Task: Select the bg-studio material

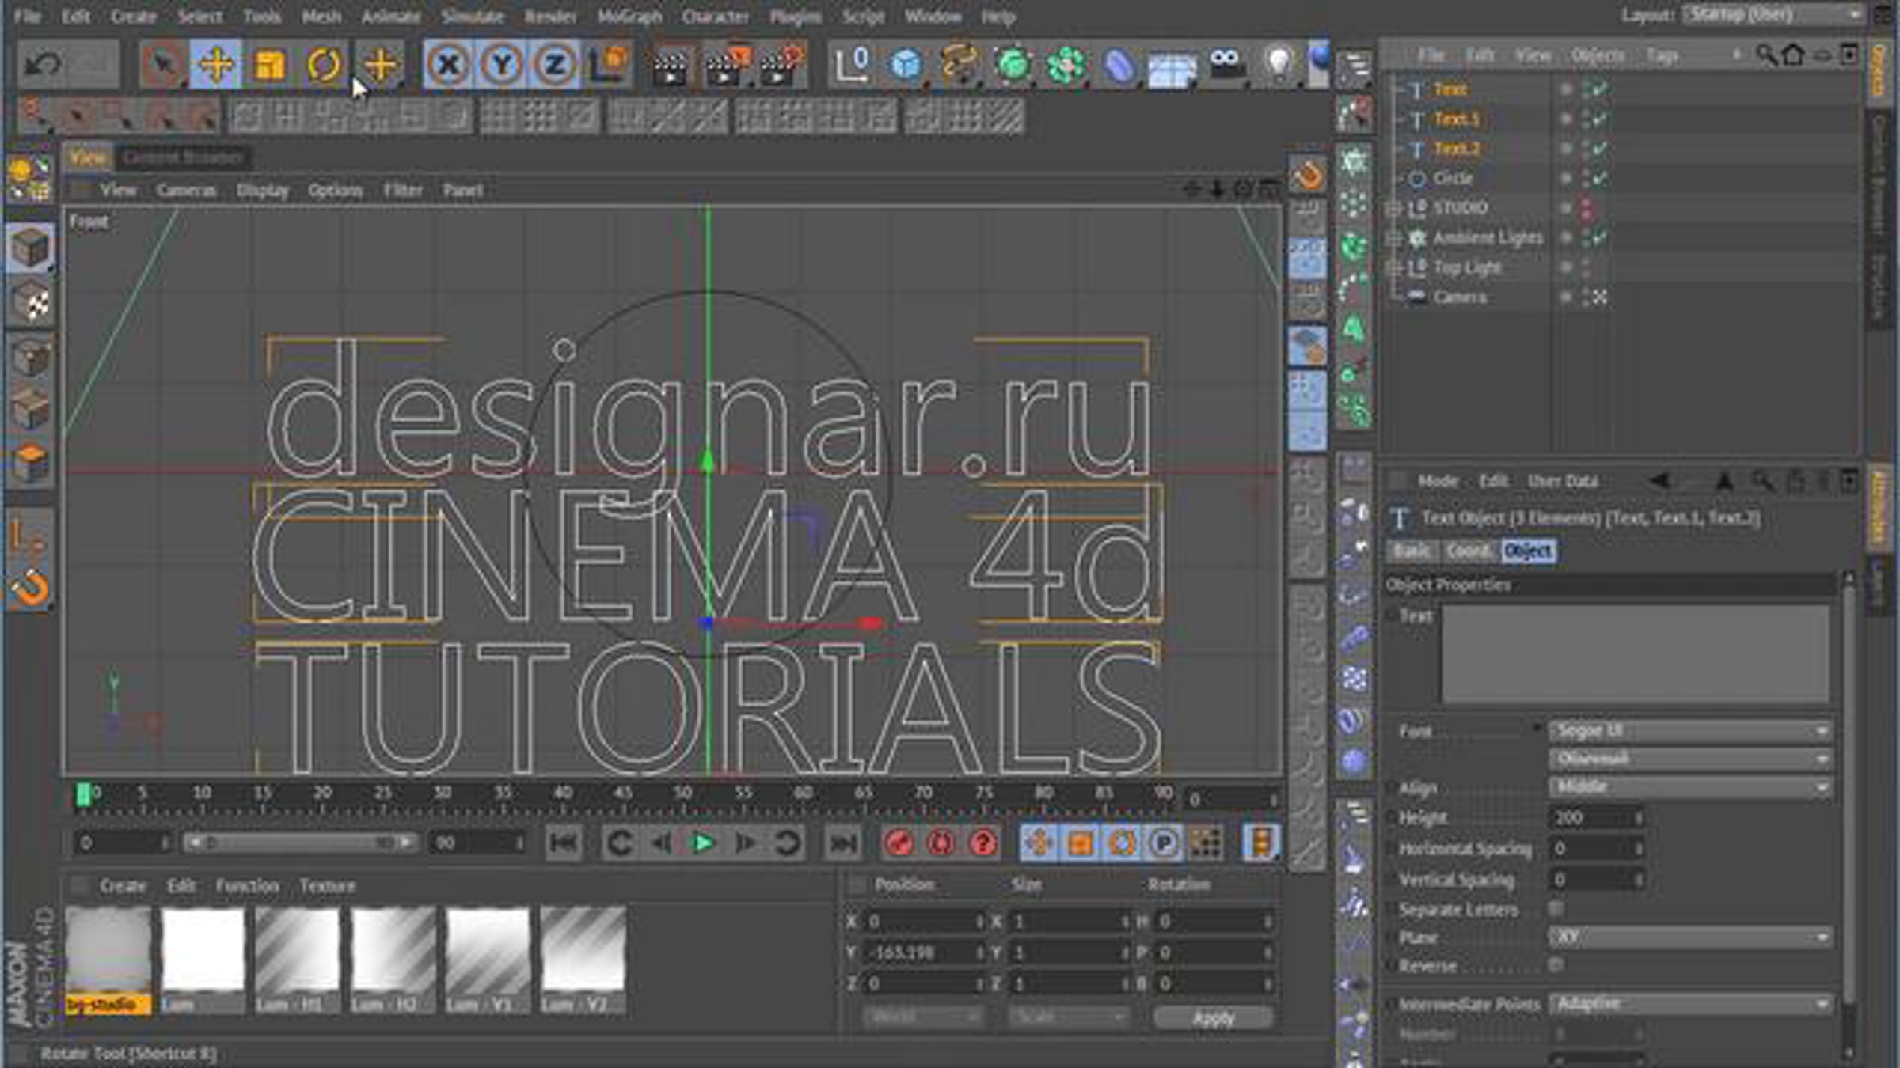Action: click(x=108, y=960)
